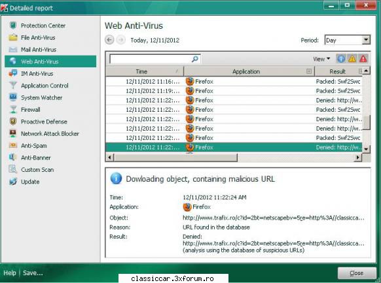Click the Web Anti-Virus globe icon
Viewport: 381px width, 283px height.
click(13, 61)
